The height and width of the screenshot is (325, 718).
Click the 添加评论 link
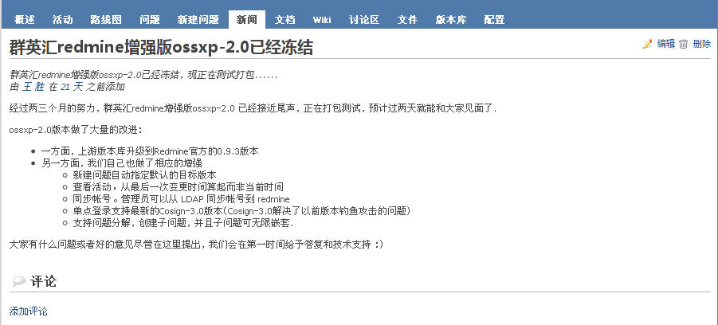pyautogui.click(x=29, y=311)
